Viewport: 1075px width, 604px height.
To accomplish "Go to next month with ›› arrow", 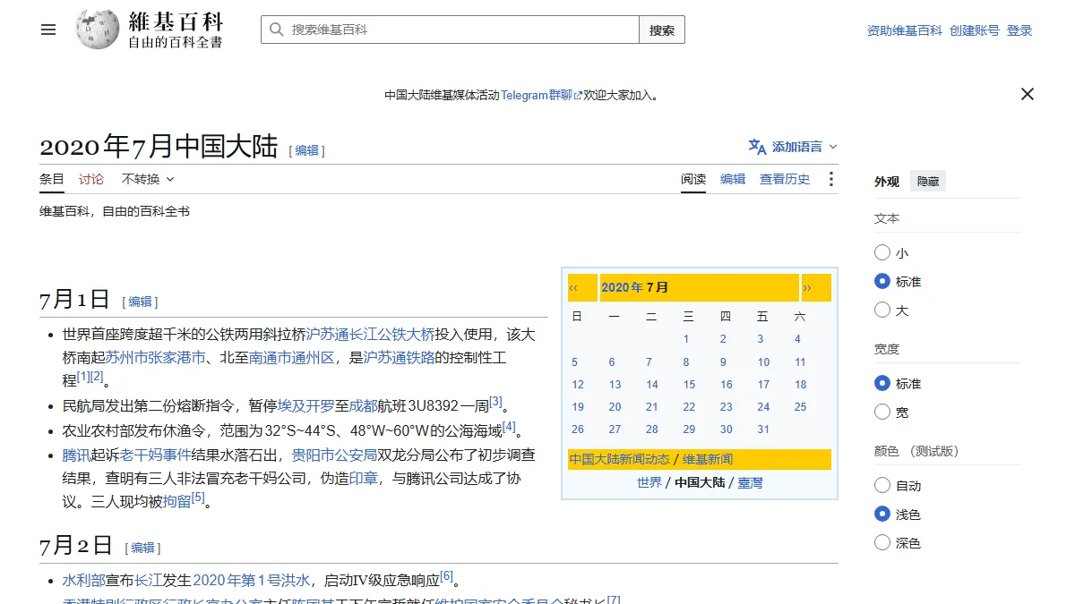I will tap(807, 288).
